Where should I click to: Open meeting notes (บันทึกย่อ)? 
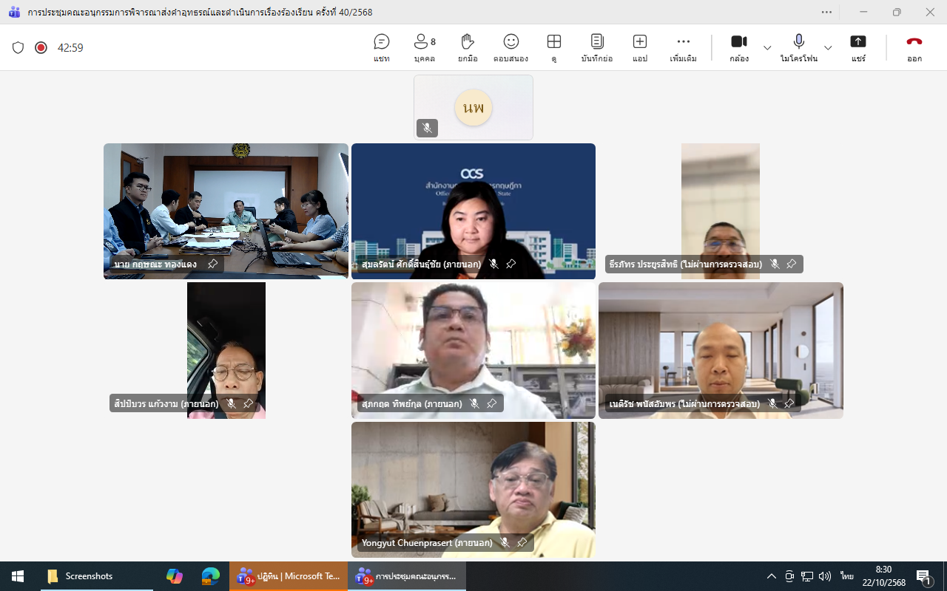(597, 48)
